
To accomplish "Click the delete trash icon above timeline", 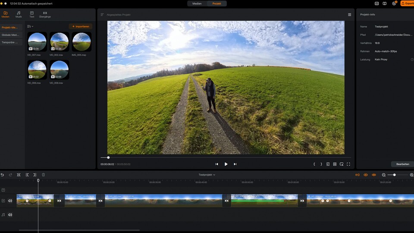I will (43, 175).
